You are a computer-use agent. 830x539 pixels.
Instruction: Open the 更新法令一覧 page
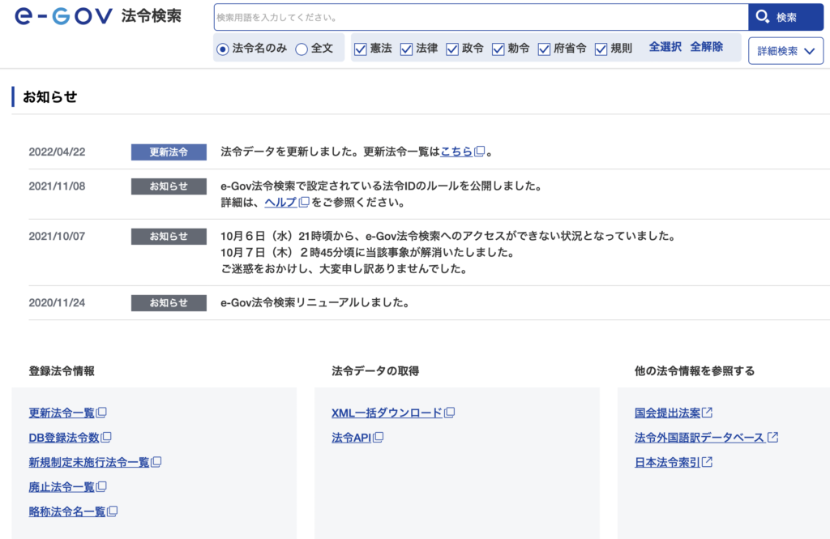coord(62,412)
